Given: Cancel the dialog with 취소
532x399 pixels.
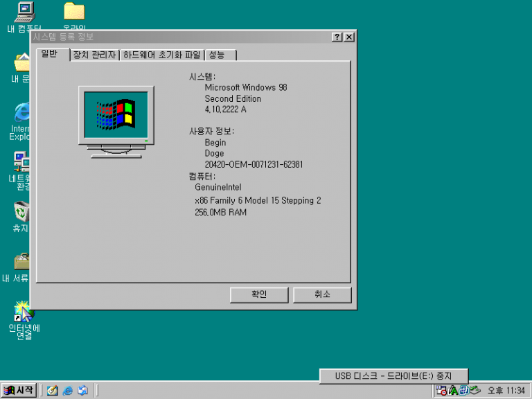Looking at the screenshot, I should [322, 295].
